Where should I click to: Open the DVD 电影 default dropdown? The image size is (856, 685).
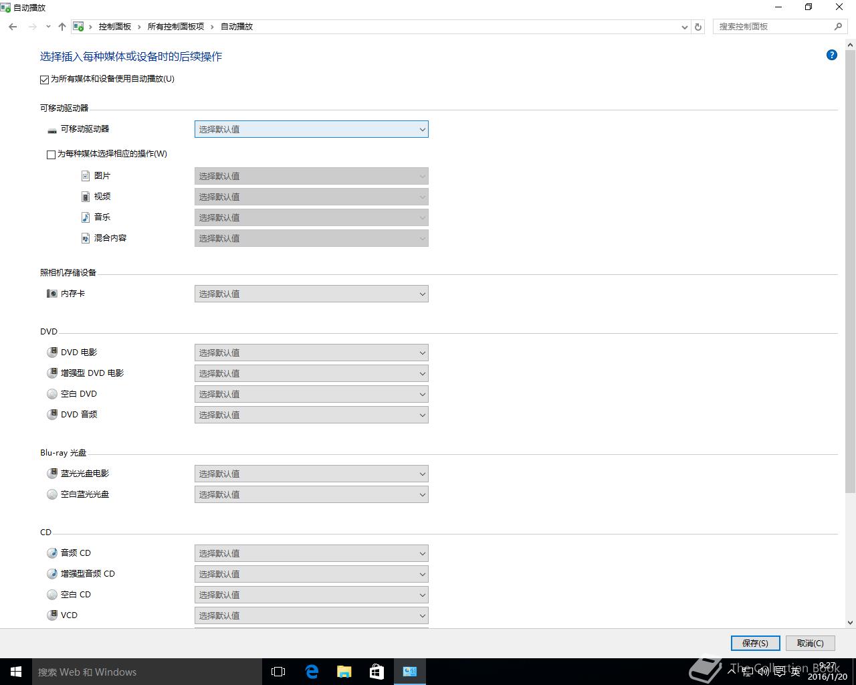[312, 353]
